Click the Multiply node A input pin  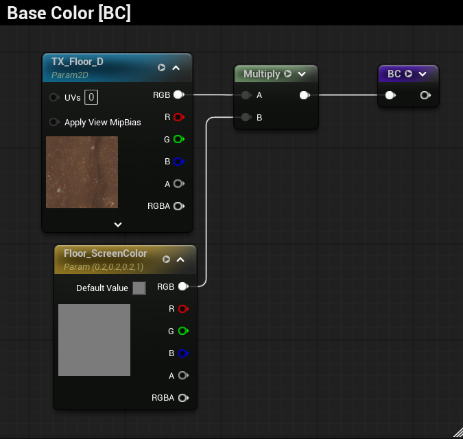point(246,95)
